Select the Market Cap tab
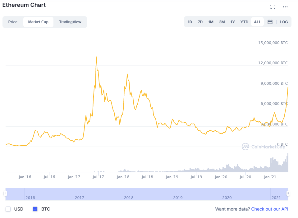Screen dimensions: 298x218 [38, 22]
